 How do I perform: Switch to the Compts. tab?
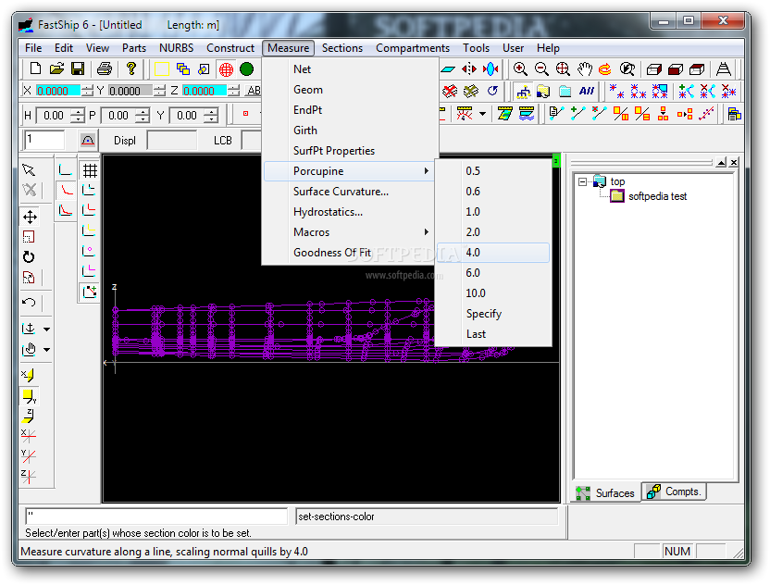pos(674,492)
